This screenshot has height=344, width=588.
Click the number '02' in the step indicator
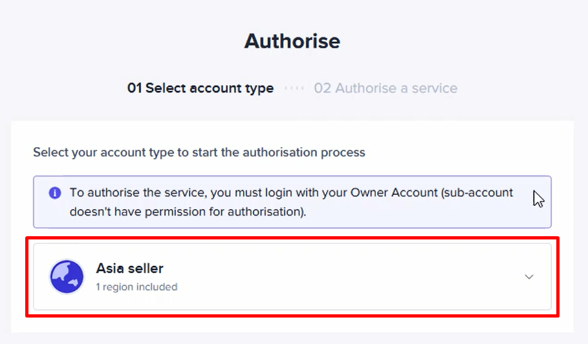[323, 88]
